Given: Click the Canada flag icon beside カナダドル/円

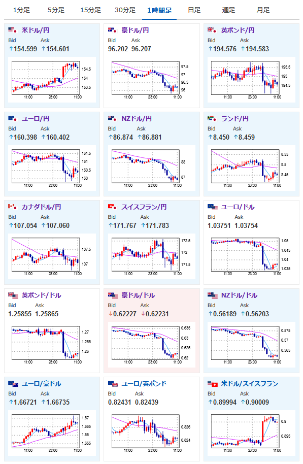Looking at the screenshot, I should pyautogui.click(x=13, y=207).
